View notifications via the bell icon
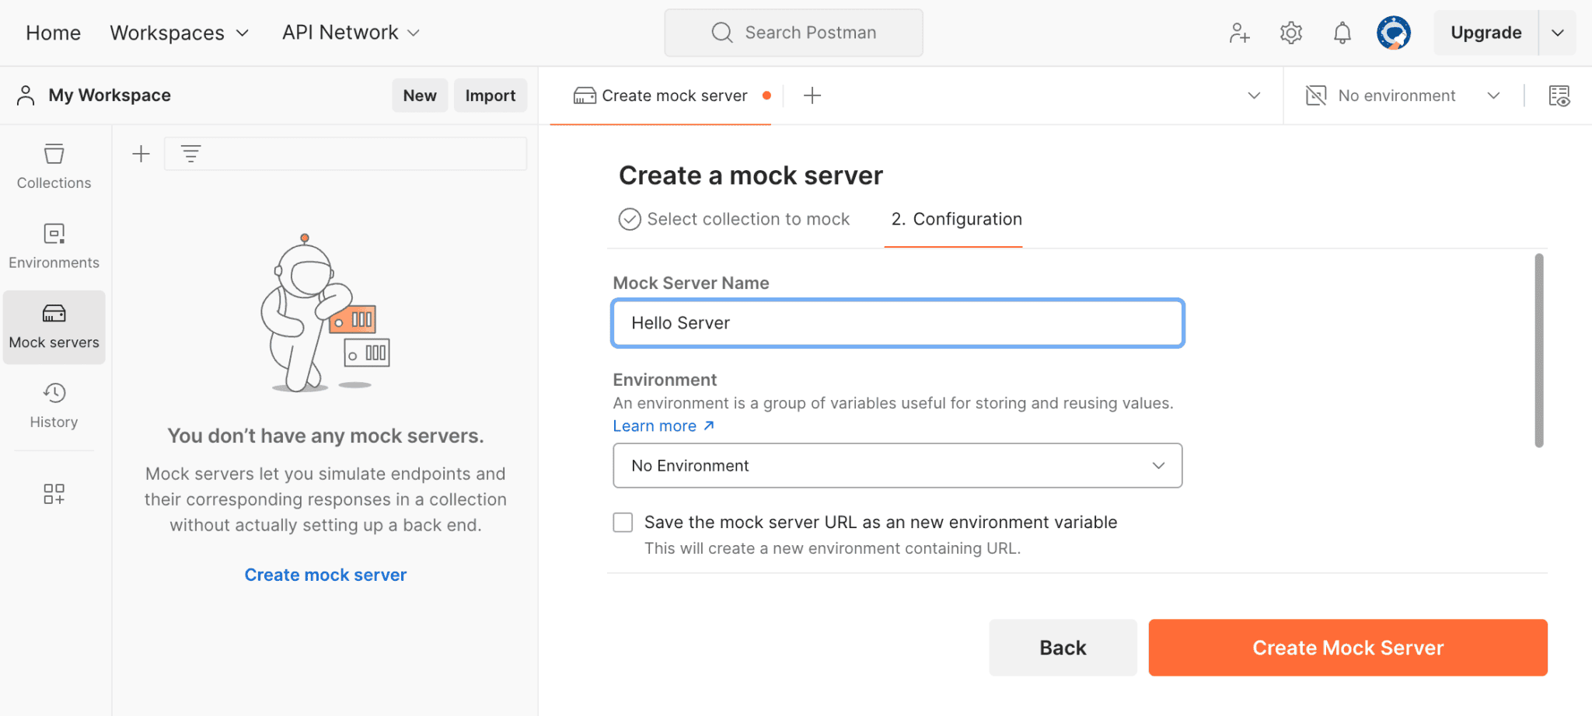1592x716 pixels. click(1342, 33)
